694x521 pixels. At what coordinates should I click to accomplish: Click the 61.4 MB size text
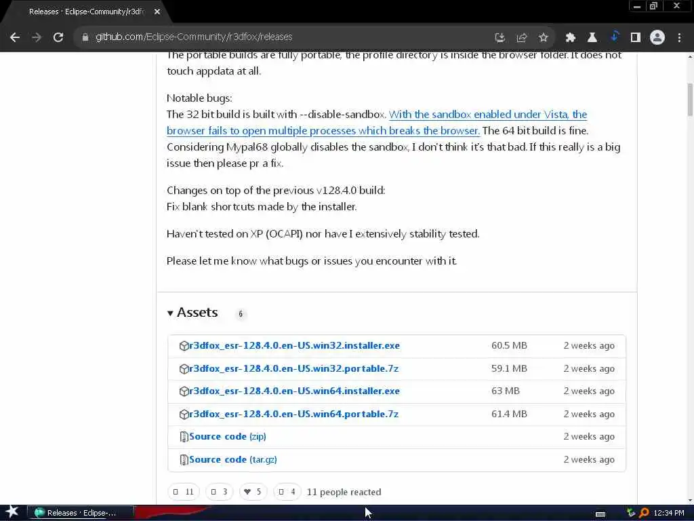coord(509,414)
